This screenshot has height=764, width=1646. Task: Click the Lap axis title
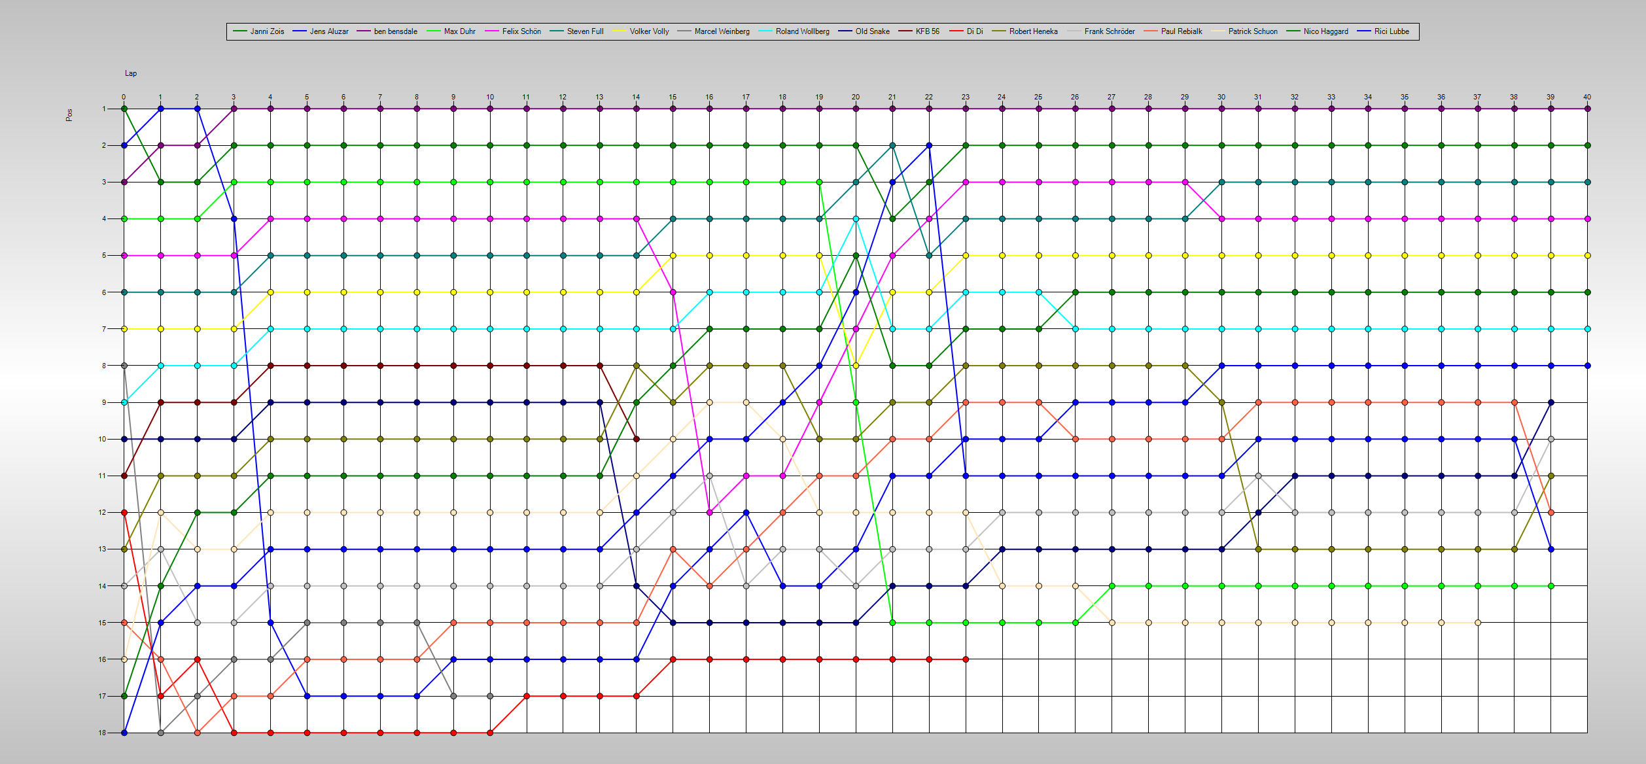point(131,73)
